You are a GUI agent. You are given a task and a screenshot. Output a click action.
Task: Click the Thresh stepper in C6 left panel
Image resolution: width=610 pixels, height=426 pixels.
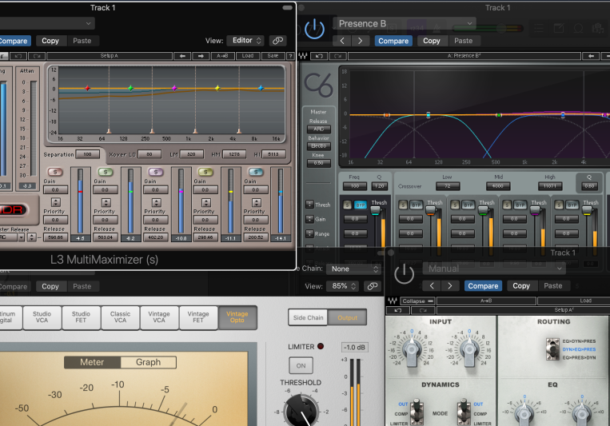pos(309,205)
